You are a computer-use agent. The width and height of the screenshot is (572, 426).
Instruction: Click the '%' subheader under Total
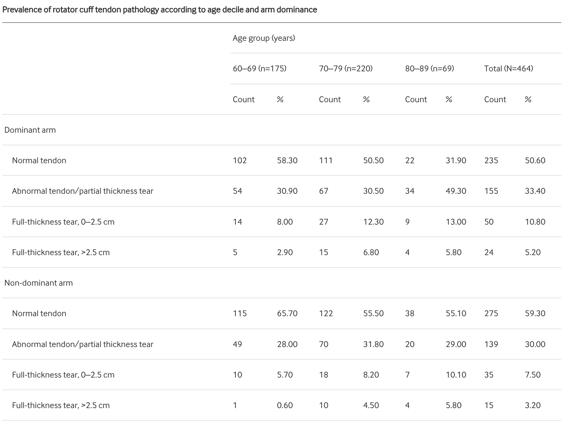coord(528,100)
